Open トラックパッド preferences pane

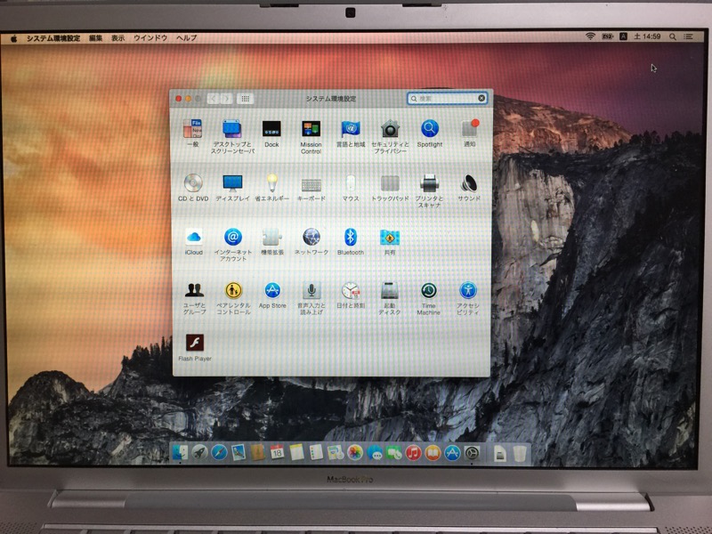[x=390, y=188]
